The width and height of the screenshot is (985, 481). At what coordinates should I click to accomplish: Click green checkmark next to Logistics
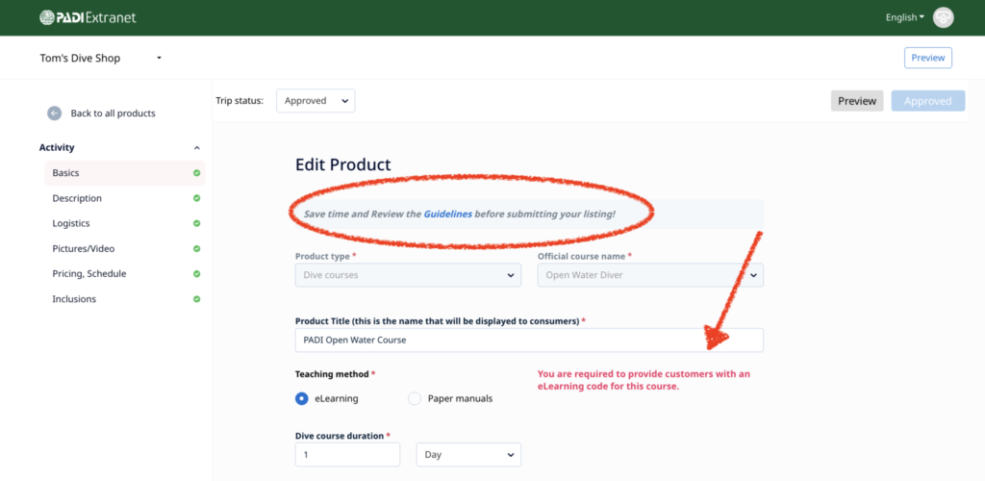pyautogui.click(x=196, y=223)
